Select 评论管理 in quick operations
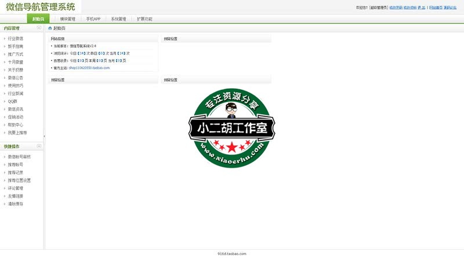The width and height of the screenshot is (464, 258). 16,188
